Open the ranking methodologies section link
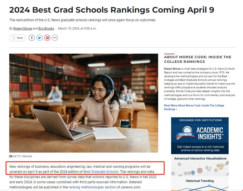243x191 pixels. point(92,187)
